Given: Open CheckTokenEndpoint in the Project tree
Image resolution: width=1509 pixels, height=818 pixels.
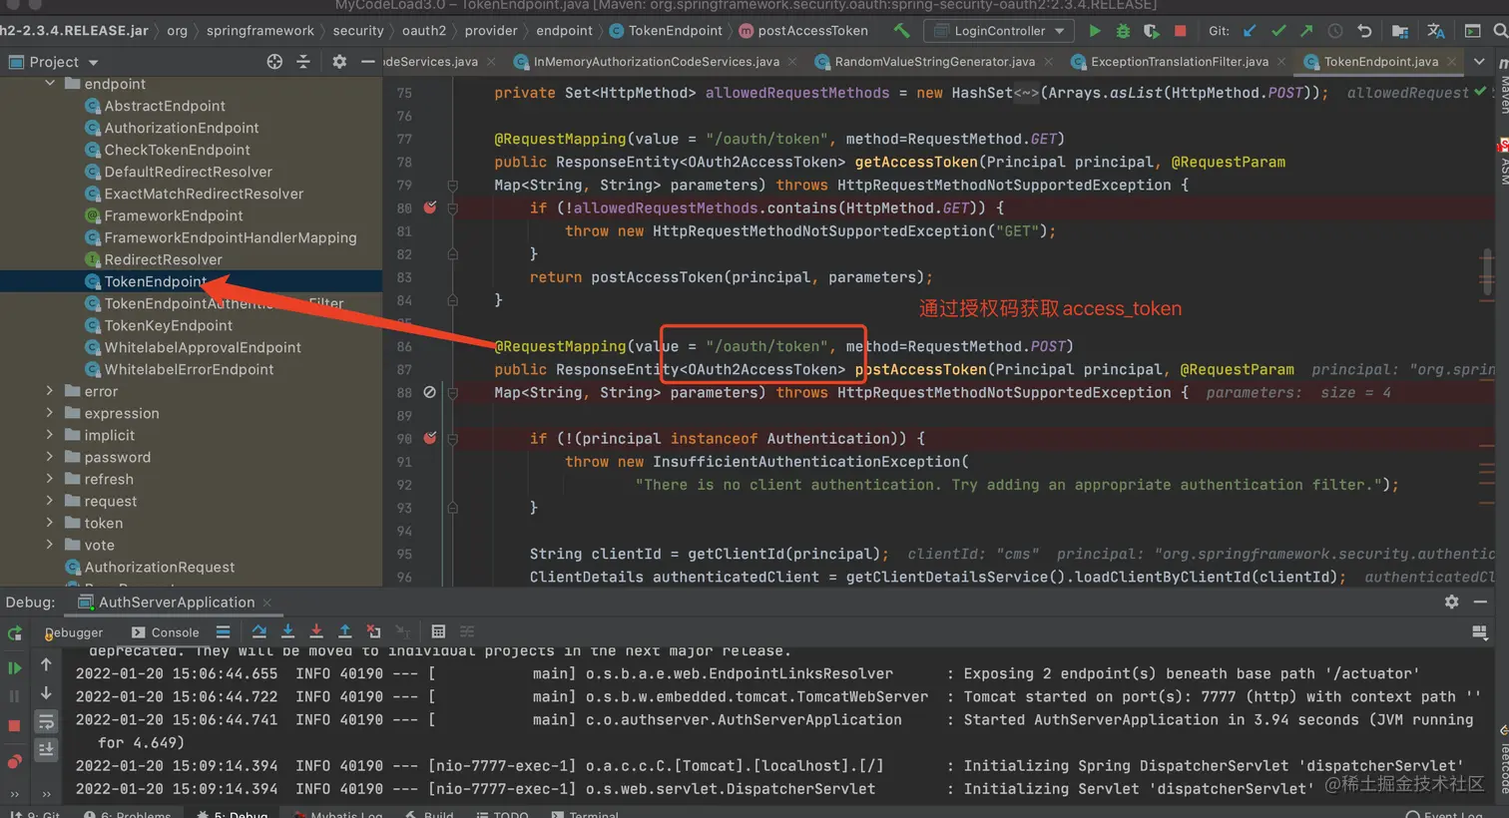Looking at the screenshot, I should pyautogui.click(x=178, y=150).
